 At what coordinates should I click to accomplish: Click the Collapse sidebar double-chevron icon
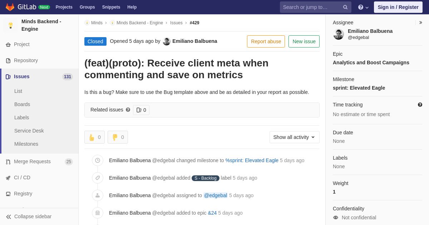tap(9, 217)
